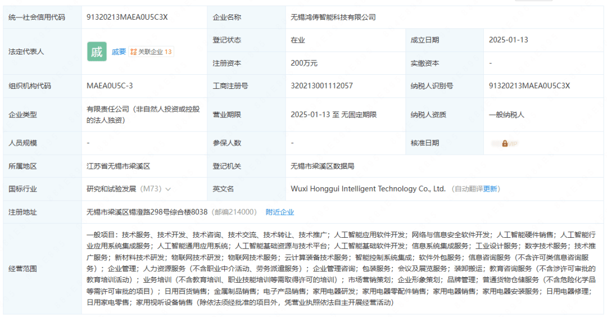Click the business scope description text
The width and height of the screenshot is (607, 317).
tap(341, 269)
